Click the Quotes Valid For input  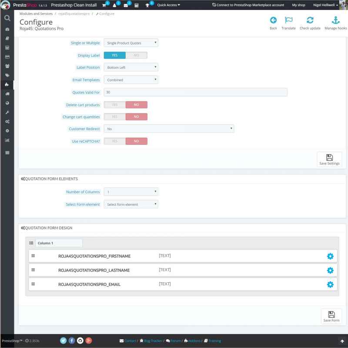coord(195,92)
